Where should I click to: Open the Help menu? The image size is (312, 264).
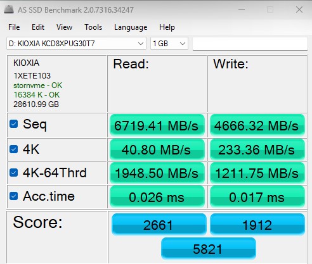[167, 27]
